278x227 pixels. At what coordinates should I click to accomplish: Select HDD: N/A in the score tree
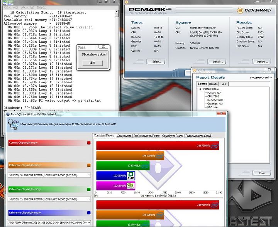(212, 108)
